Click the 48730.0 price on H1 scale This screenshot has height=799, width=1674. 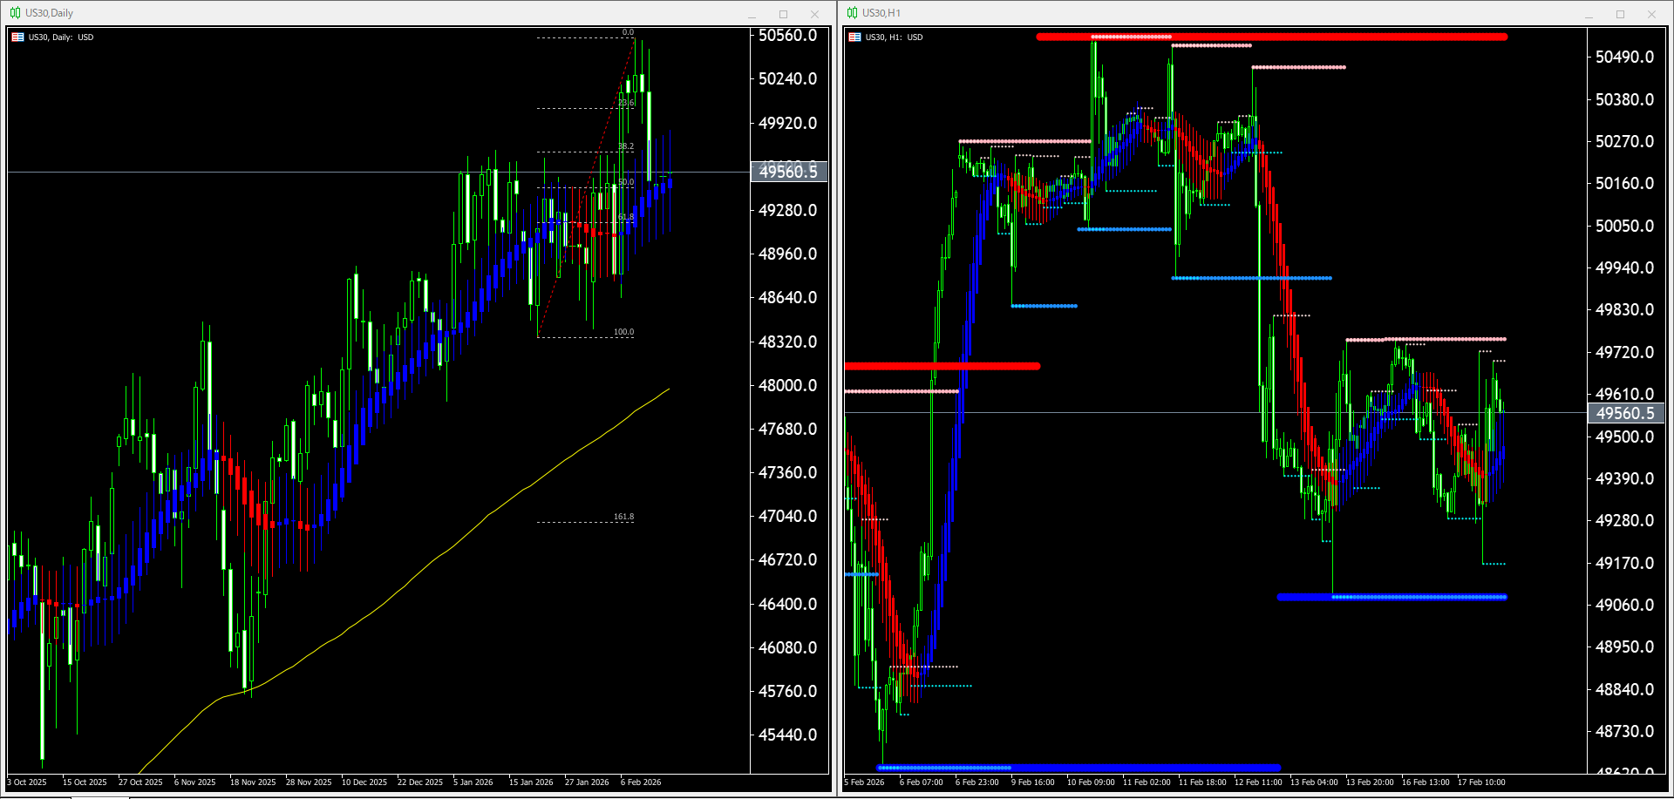click(x=1625, y=732)
